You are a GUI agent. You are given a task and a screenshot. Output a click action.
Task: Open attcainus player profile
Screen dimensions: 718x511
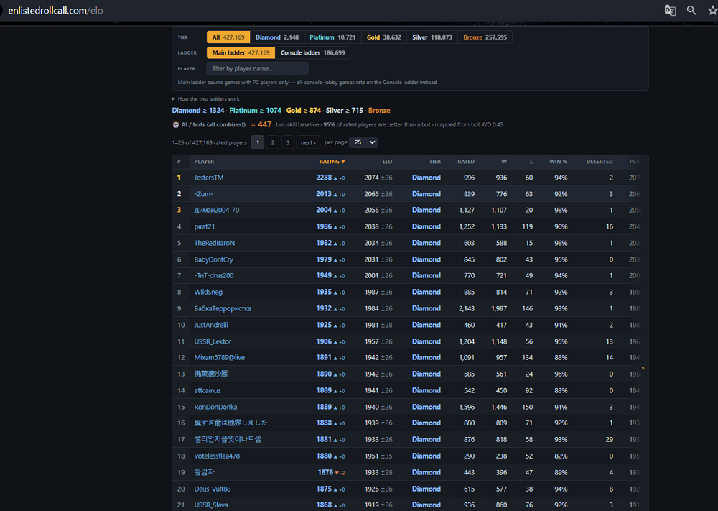[208, 391]
